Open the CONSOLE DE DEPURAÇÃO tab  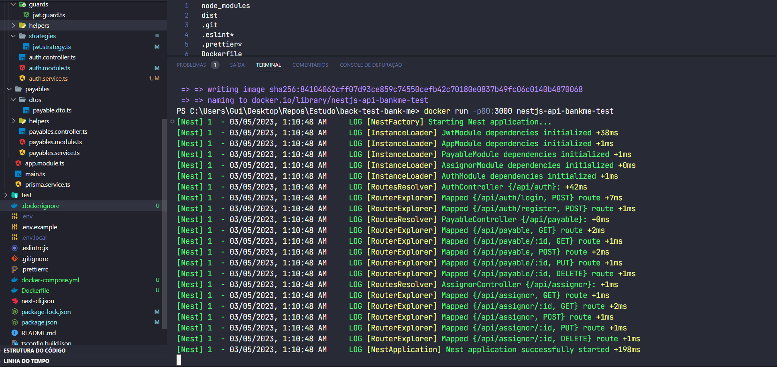pos(370,65)
